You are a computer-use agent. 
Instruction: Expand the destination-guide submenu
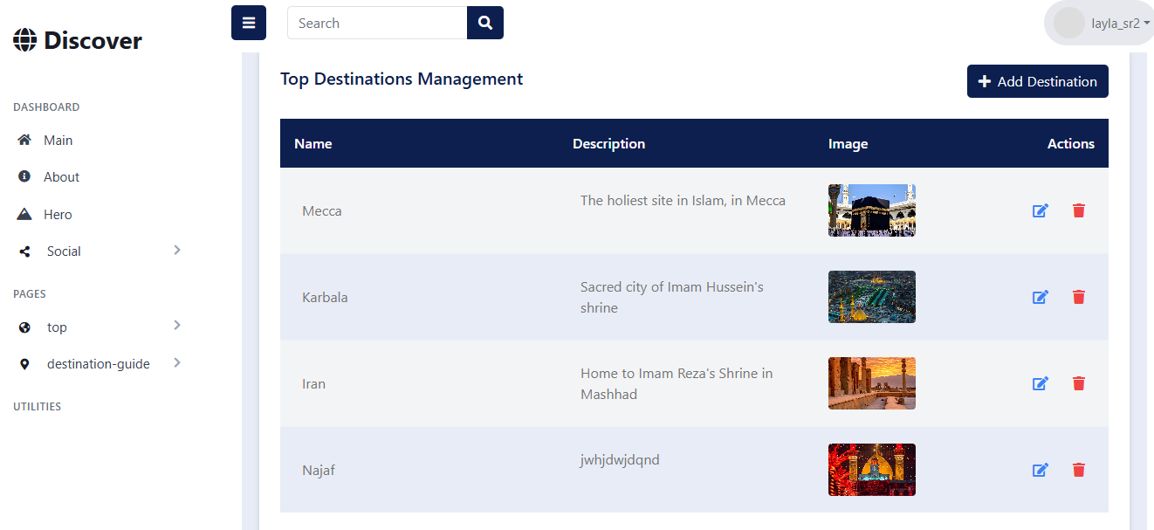177,362
